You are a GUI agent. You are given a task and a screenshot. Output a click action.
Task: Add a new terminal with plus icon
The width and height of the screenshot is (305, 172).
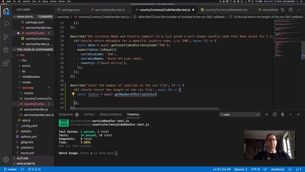coord(266,115)
